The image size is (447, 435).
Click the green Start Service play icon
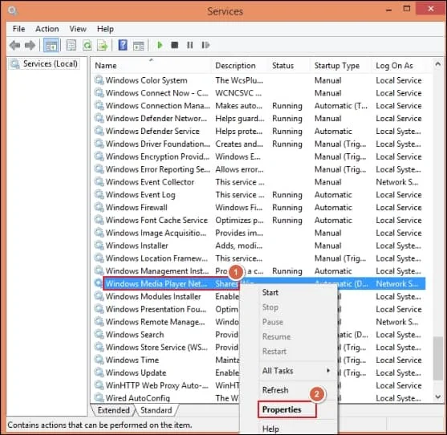click(160, 45)
